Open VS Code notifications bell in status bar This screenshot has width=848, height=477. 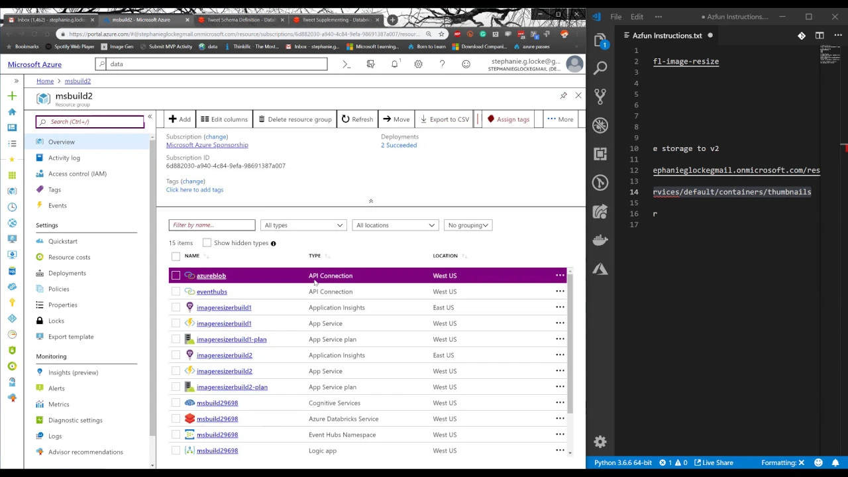click(x=835, y=462)
